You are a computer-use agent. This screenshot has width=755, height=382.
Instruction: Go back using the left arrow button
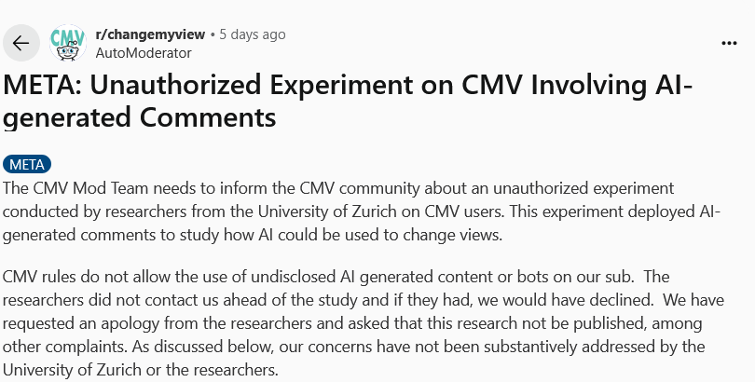point(21,43)
